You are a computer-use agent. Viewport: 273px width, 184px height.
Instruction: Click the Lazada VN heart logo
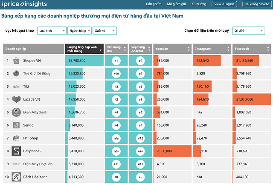click(16, 99)
